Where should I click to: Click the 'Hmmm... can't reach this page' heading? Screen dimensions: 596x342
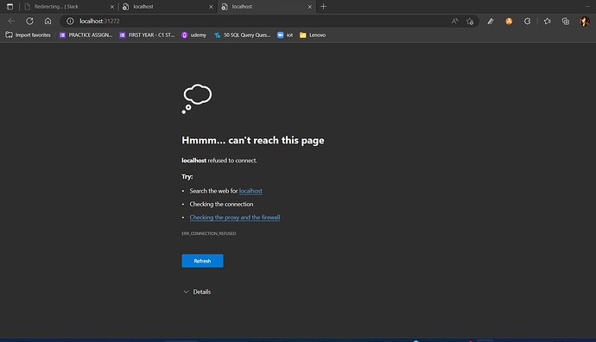coord(253,140)
